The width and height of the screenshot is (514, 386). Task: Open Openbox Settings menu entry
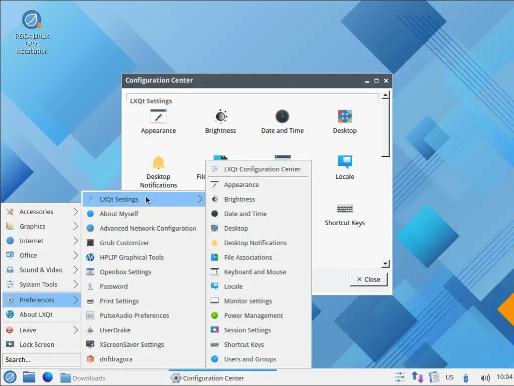[x=144, y=272]
